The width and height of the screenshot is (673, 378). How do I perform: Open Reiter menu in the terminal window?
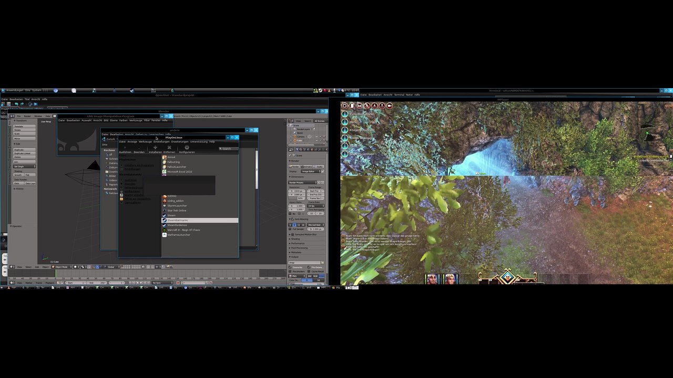tap(409, 95)
